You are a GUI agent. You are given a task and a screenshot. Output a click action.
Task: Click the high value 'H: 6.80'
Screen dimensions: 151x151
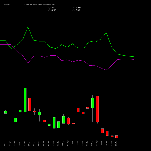tap(76, 8)
